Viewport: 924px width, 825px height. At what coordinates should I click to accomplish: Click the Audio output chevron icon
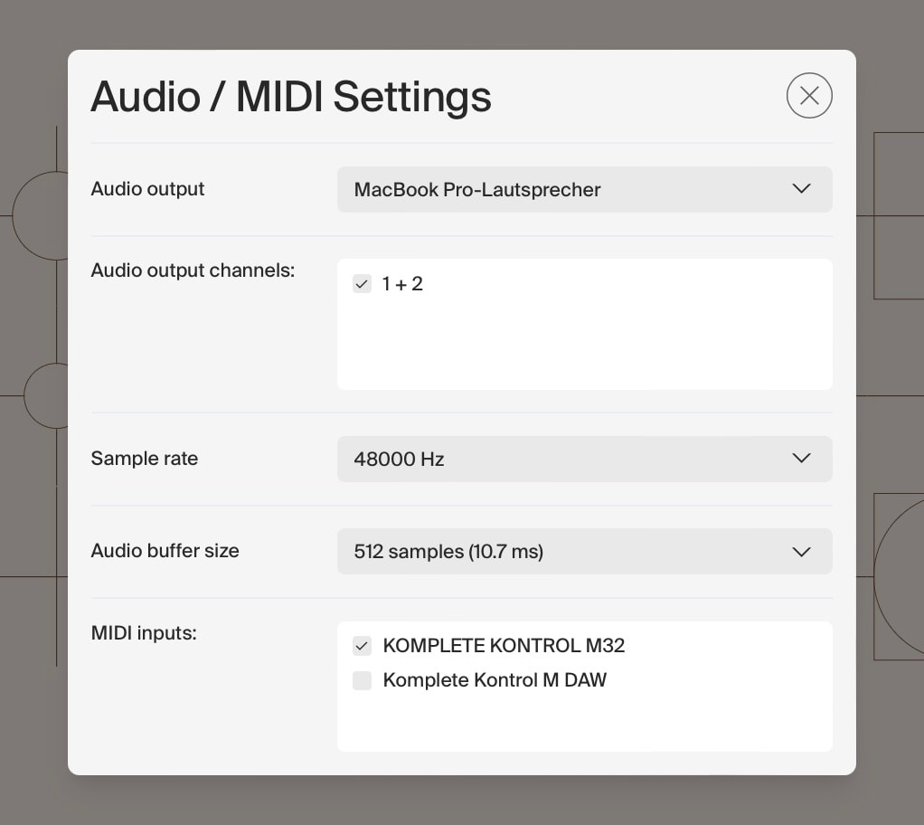(801, 189)
